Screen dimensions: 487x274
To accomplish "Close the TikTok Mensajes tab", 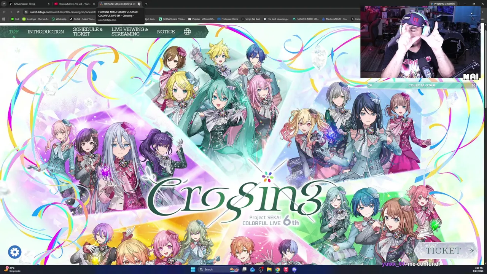I will [49, 4].
